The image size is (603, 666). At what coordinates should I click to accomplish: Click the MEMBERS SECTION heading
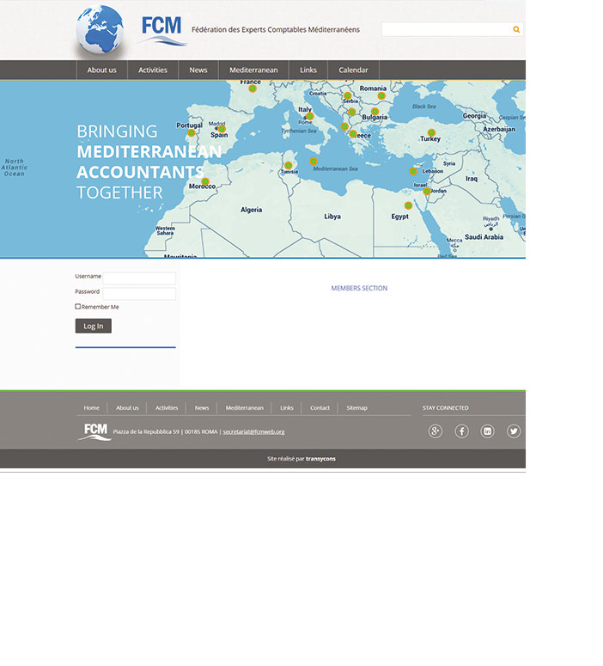point(359,288)
